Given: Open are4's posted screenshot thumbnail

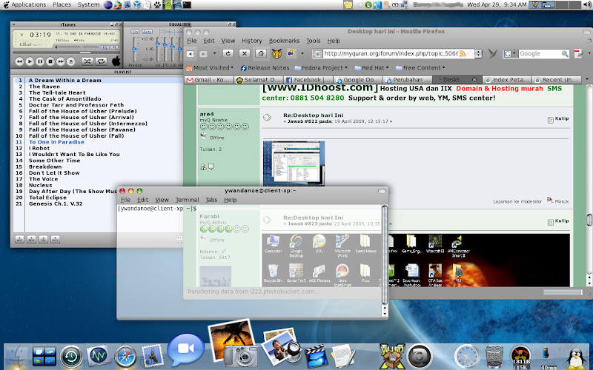Looking at the screenshot, I should click(294, 163).
